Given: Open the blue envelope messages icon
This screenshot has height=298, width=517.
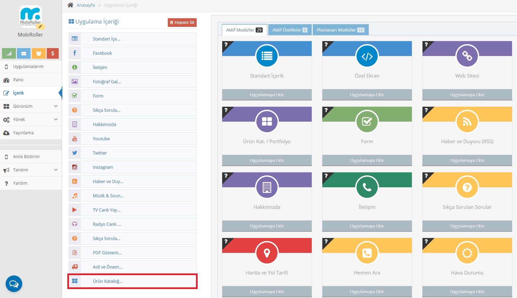Looking at the screenshot, I should tap(24, 53).
